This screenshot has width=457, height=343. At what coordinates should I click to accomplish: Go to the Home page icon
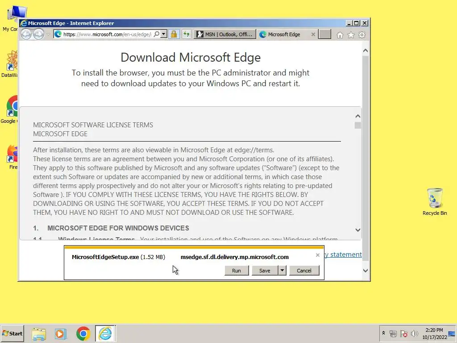[340, 35]
